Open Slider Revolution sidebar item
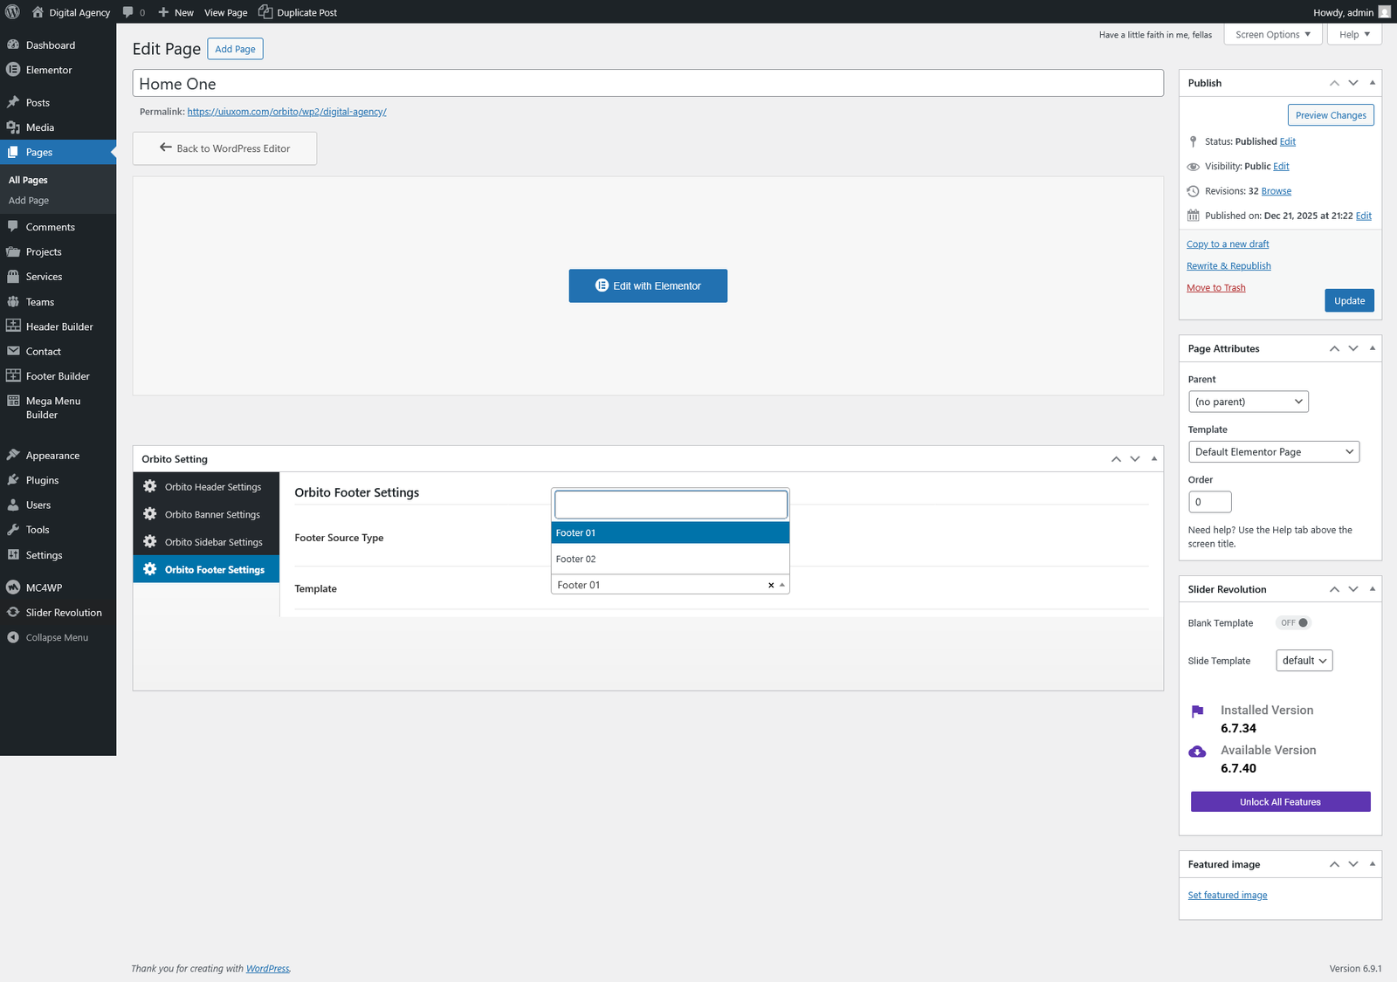 tap(63, 613)
